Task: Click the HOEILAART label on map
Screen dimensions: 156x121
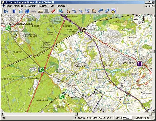Action: [80, 66]
